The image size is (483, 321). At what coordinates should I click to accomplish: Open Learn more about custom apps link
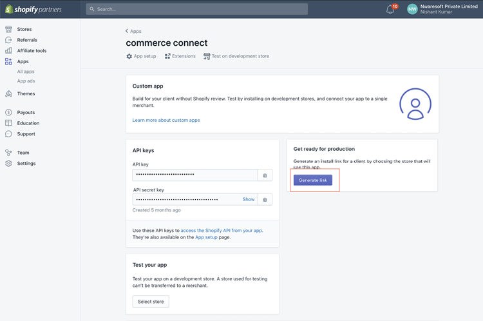(166, 120)
